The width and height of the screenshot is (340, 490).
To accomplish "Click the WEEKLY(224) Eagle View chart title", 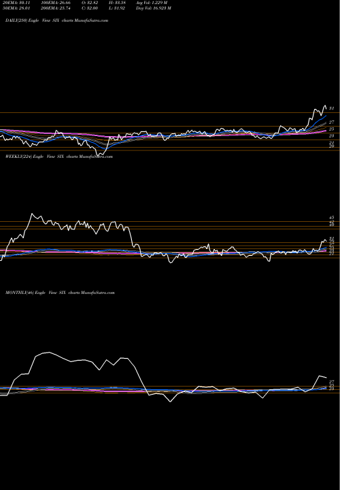I will 59,157.
